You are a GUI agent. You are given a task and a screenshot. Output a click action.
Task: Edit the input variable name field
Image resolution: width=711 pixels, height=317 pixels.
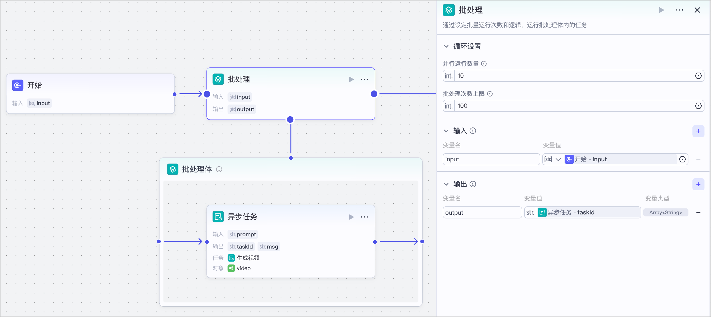[x=491, y=159]
